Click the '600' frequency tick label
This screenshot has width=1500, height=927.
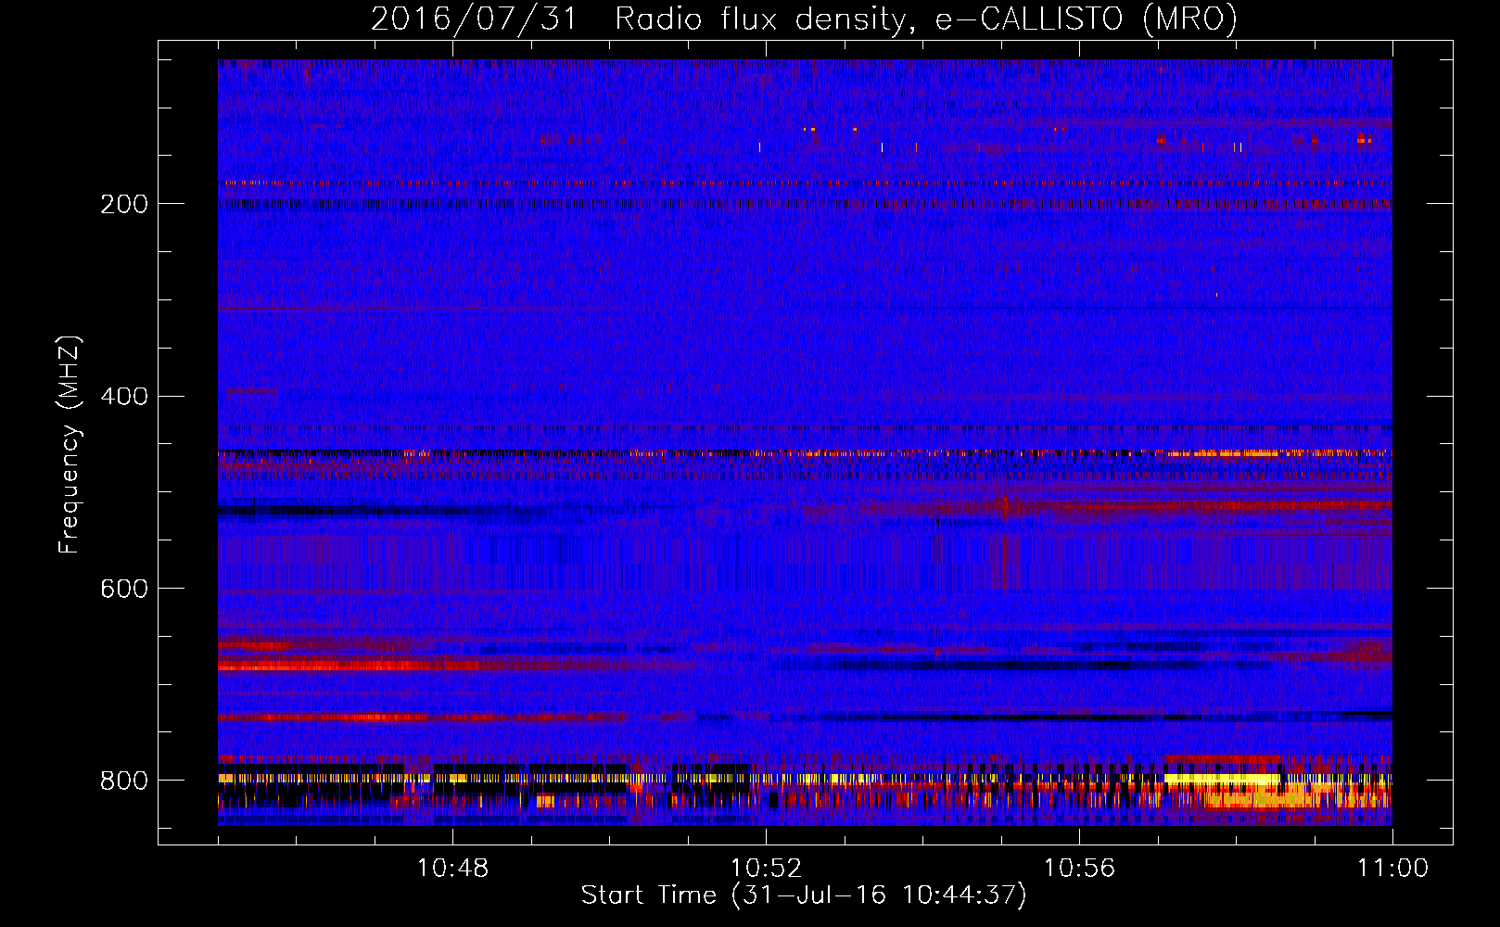124,589
